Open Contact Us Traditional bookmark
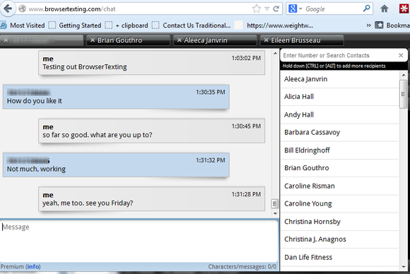This screenshot has width=410, height=274. tap(192, 25)
